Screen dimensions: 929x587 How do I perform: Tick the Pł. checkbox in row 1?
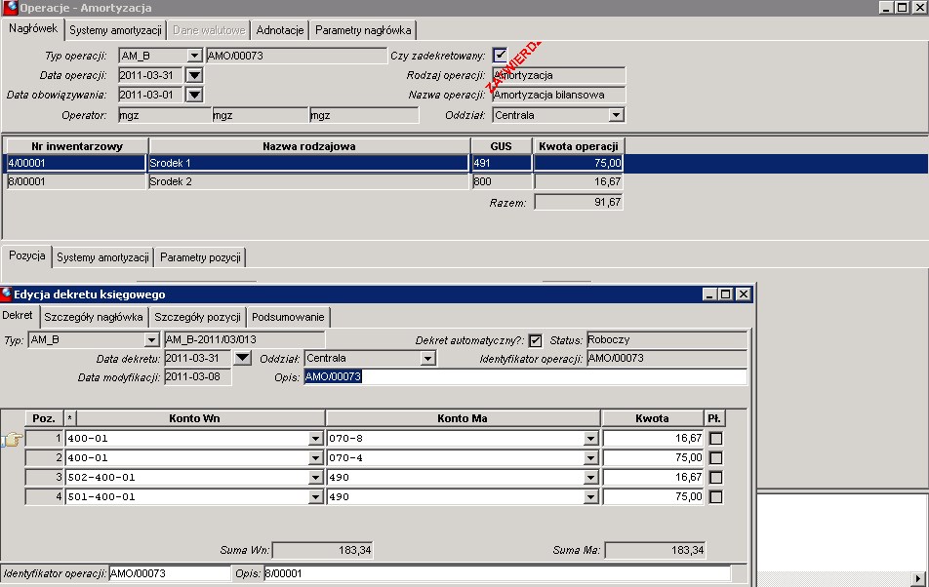715,439
